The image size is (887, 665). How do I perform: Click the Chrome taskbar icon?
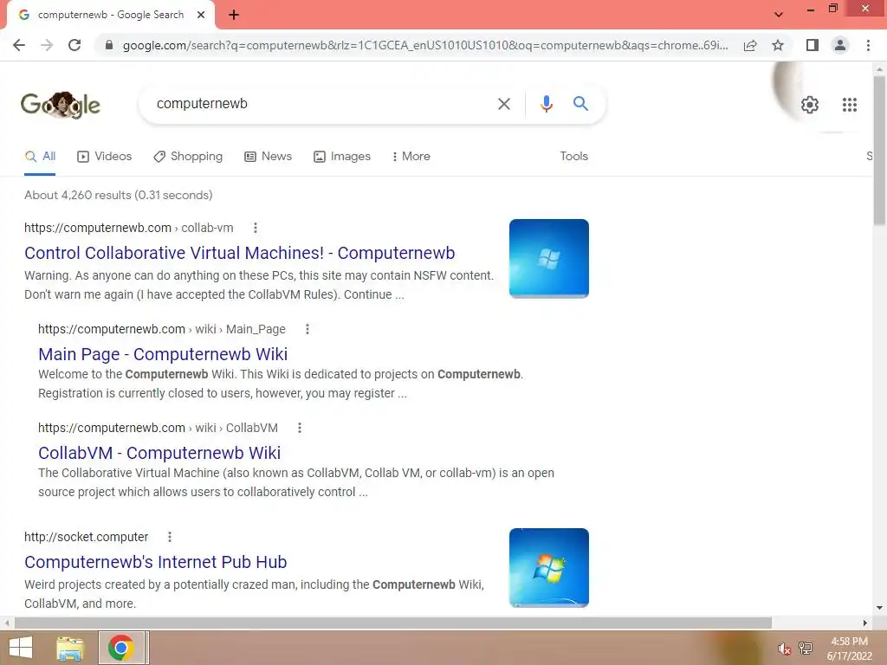tap(121, 648)
